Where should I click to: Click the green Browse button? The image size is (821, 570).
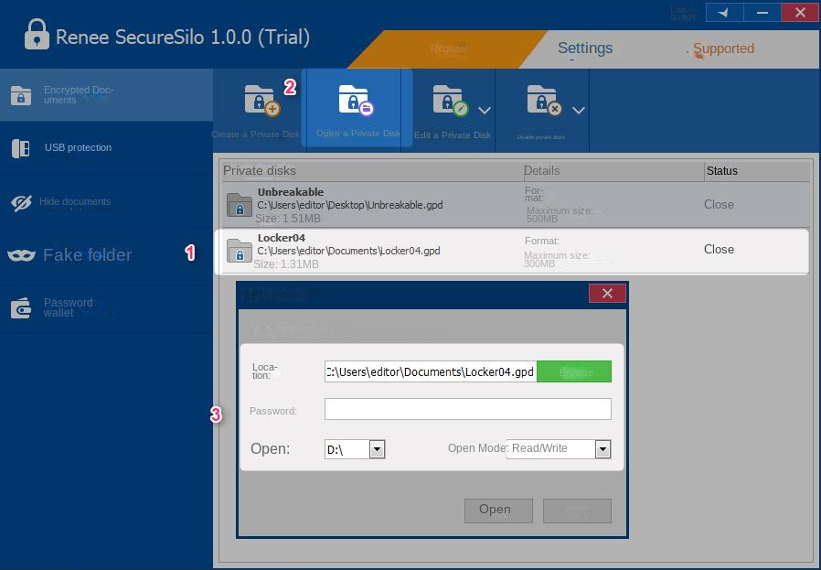coord(574,372)
